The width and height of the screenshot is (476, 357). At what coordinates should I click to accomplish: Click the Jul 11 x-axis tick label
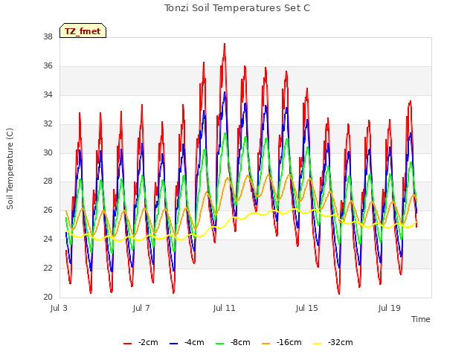tap(224, 308)
